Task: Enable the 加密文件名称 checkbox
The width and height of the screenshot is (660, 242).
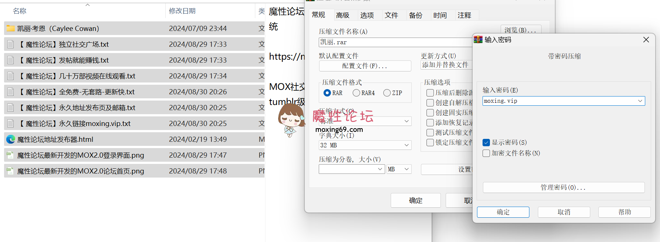Action: point(486,153)
